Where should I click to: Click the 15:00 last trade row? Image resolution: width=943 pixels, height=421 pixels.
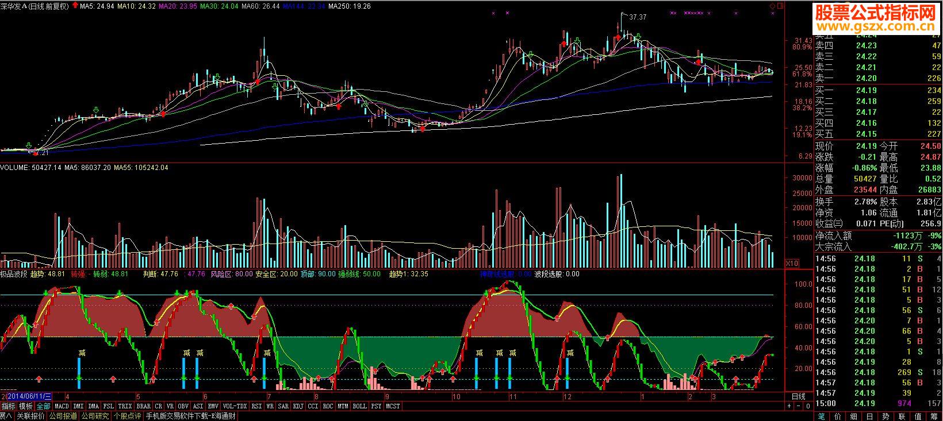[879, 403]
